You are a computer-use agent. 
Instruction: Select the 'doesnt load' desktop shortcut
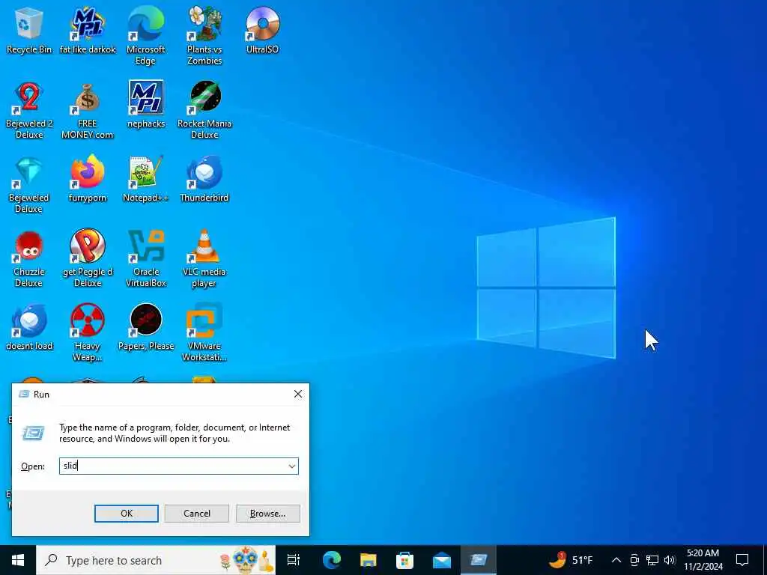tap(29, 326)
